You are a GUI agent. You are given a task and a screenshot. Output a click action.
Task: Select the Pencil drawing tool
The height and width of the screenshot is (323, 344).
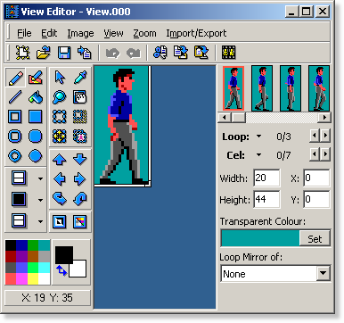[x=15, y=78]
